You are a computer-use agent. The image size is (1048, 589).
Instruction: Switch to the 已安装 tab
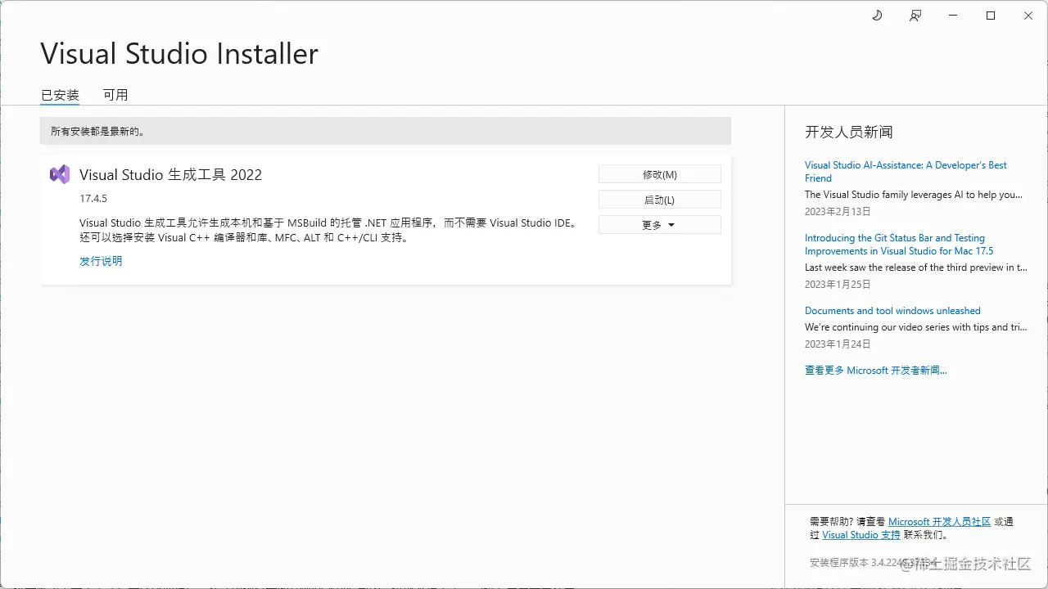pos(60,95)
